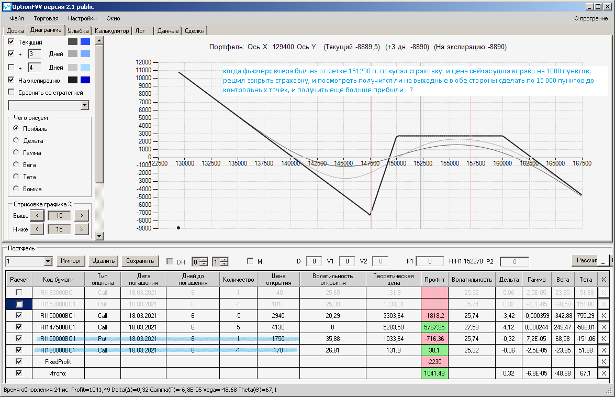
Task: Click the D input field
Action: (x=314, y=261)
